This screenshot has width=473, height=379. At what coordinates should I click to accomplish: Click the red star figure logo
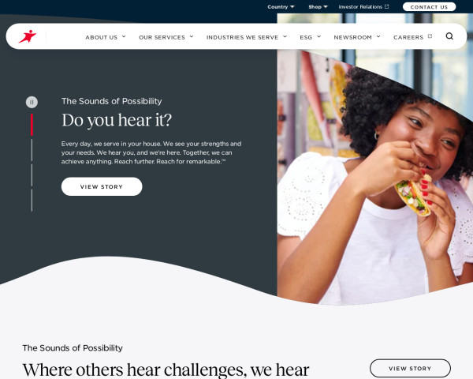tap(28, 36)
